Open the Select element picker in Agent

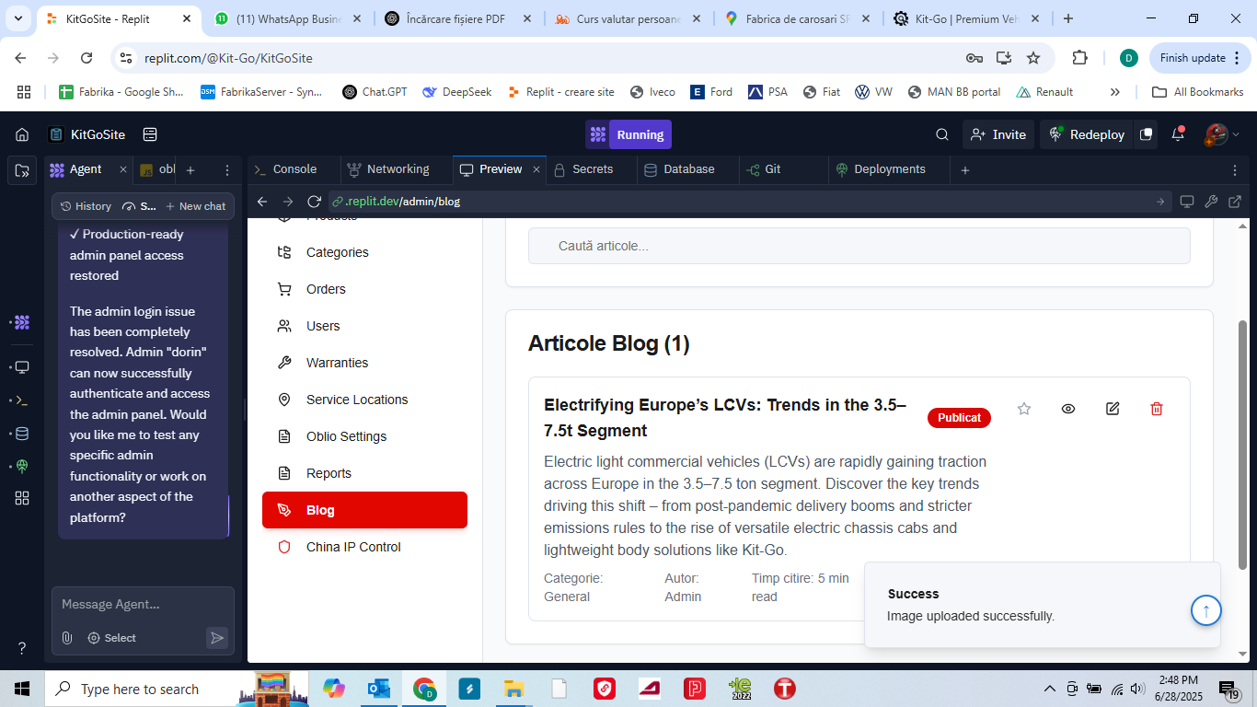coord(111,638)
